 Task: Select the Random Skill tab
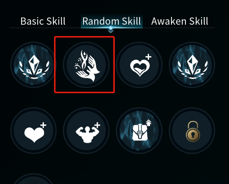[x=112, y=21]
